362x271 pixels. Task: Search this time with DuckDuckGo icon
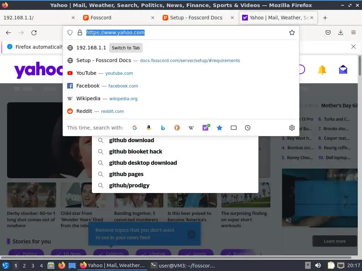point(177,128)
